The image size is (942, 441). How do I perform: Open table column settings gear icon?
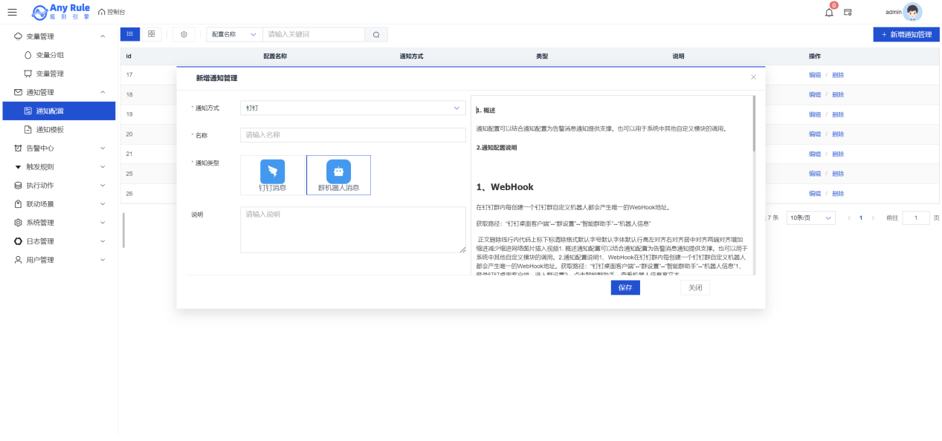click(184, 34)
